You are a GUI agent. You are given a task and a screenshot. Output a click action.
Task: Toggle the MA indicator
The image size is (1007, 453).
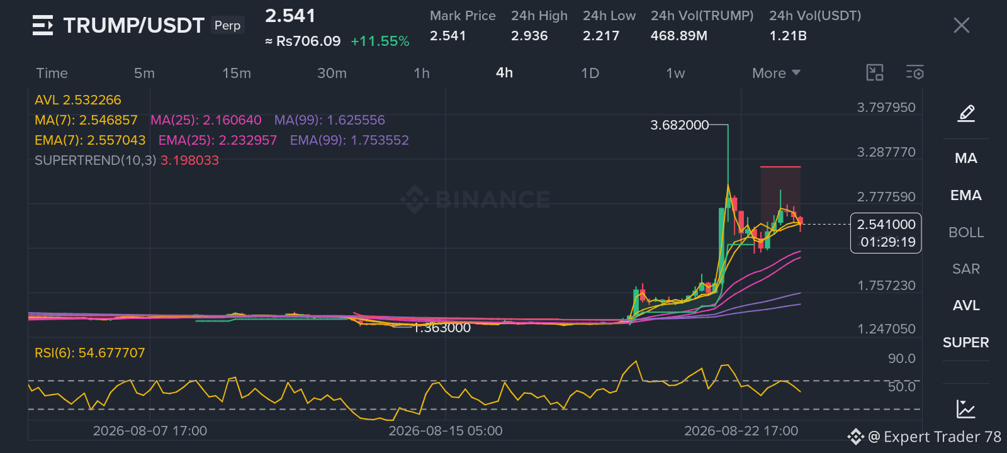coord(966,158)
